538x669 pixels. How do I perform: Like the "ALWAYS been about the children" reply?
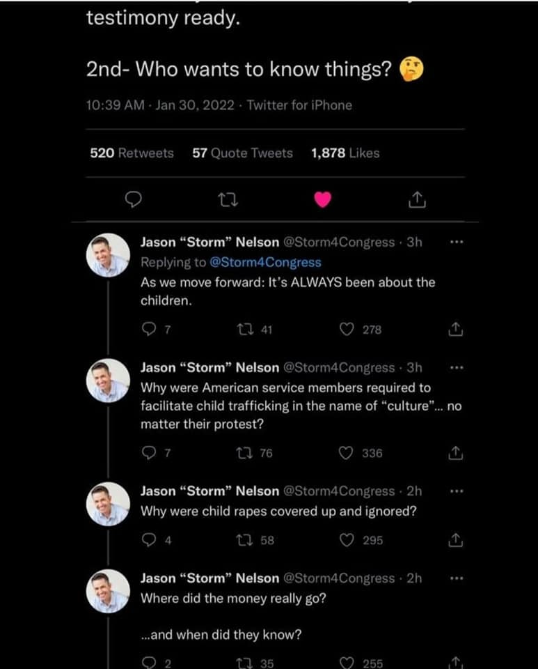point(347,330)
